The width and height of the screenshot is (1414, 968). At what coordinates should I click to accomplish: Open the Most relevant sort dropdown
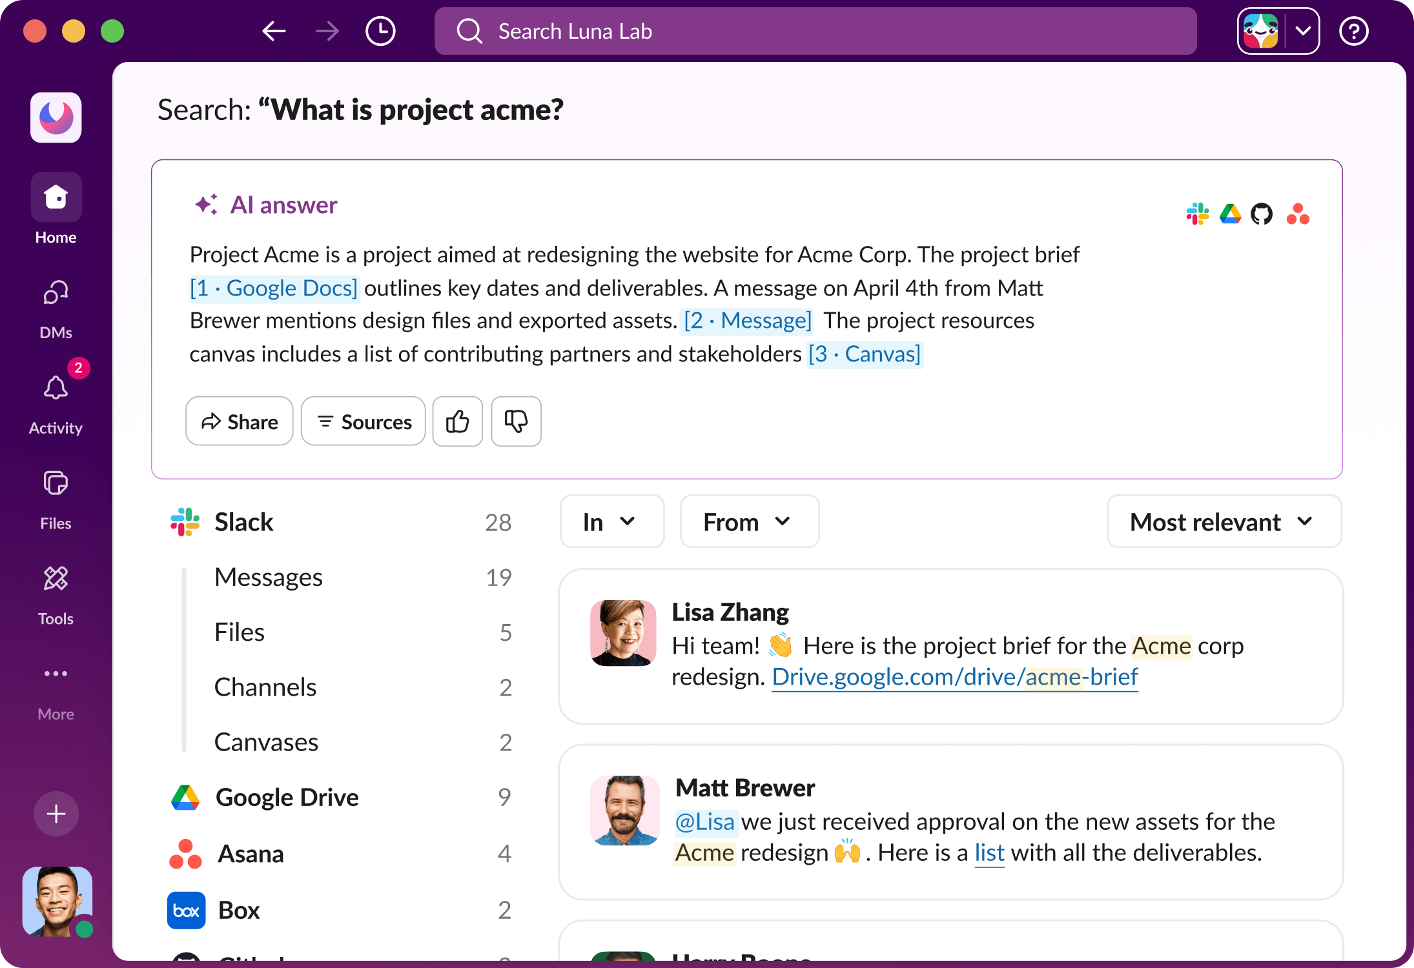tap(1223, 521)
